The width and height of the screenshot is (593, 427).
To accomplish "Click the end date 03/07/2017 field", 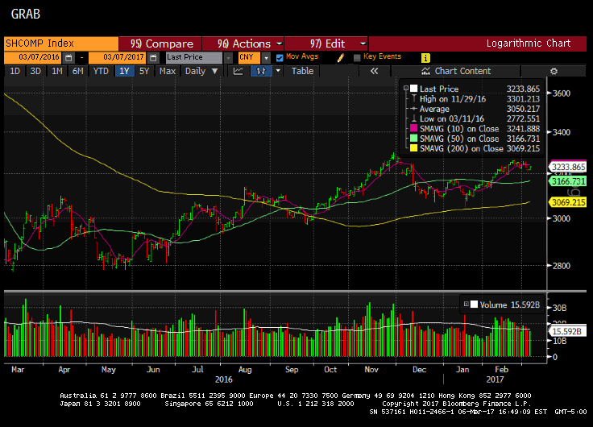I will click(118, 58).
